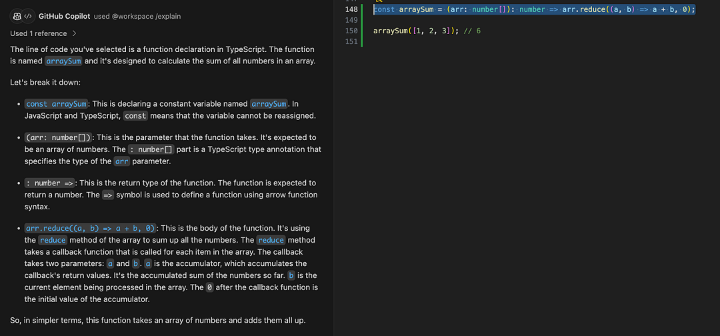Click the arraySum call on line 150
This screenshot has width=720, height=336.
point(392,31)
